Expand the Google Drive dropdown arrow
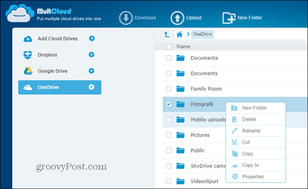This screenshot has height=189, width=308. 91,71
